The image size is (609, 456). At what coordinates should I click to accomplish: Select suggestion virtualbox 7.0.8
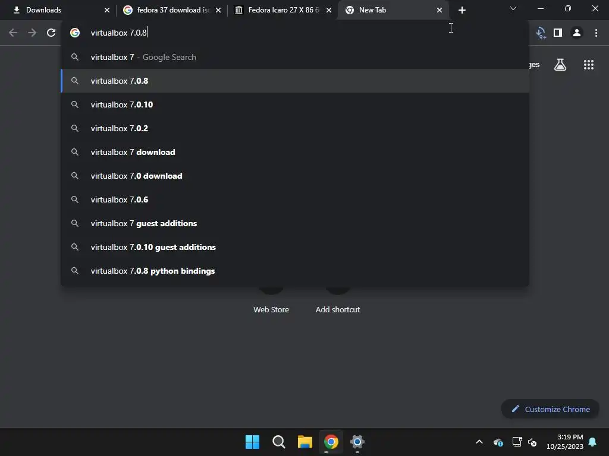point(295,81)
